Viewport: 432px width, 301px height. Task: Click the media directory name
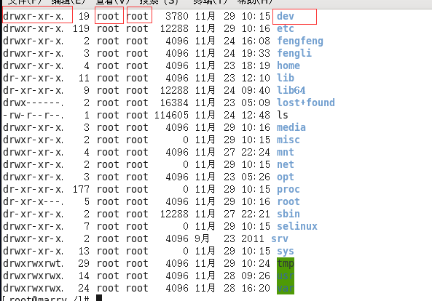(x=291, y=127)
